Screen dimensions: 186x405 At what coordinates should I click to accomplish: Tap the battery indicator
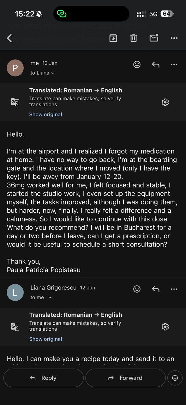167,13
